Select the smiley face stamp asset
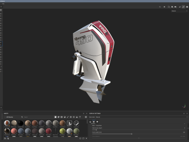Screen dimensions: 189x142 coord(76,123)
